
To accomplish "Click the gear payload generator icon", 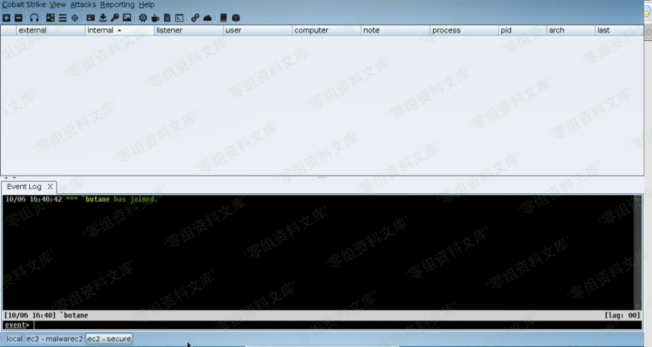I will 143,18.
